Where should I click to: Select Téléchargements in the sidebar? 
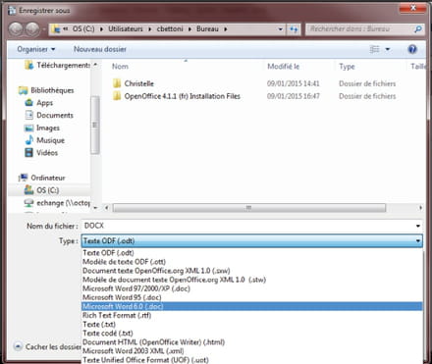[58, 66]
